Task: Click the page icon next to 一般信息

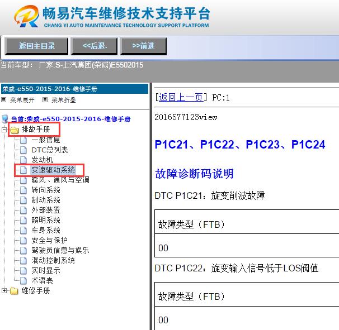Action: [23, 140]
